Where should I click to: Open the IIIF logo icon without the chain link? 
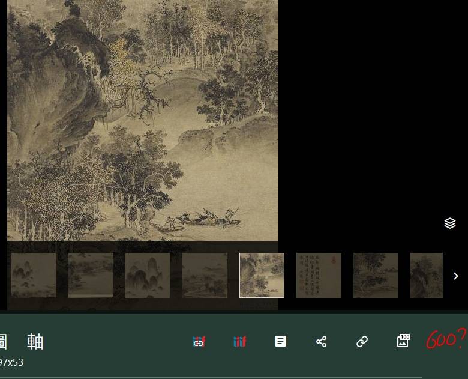(239, 341)
